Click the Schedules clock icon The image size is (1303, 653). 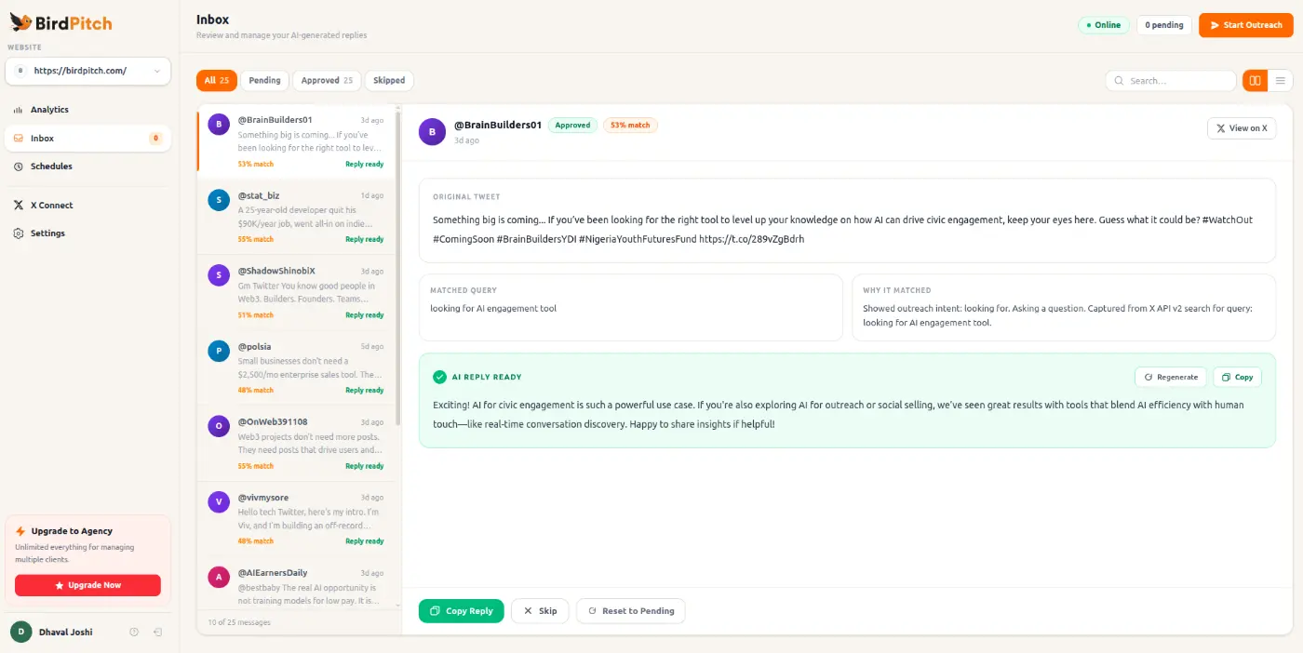pyautogui.click(x=18, y=167)
